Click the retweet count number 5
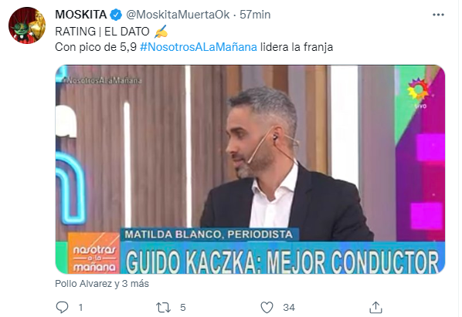Viewport: 462px width, 317px height. (182, 308)
